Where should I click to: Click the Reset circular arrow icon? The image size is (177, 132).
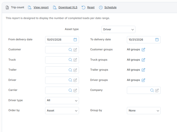pyautogui.click(x=83, y=8)
